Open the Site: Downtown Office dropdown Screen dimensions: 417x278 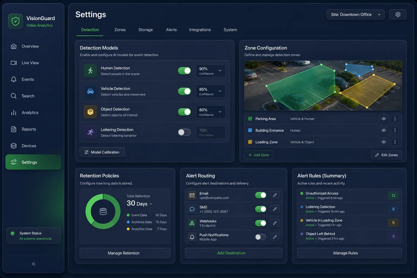[356, 15]
